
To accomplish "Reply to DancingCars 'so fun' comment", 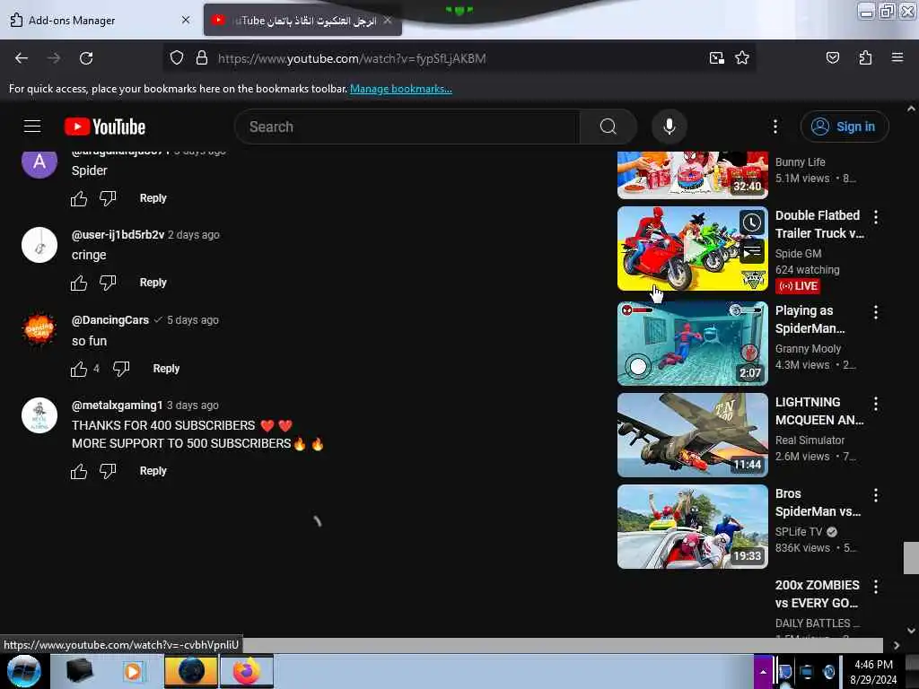I will 166,369.
